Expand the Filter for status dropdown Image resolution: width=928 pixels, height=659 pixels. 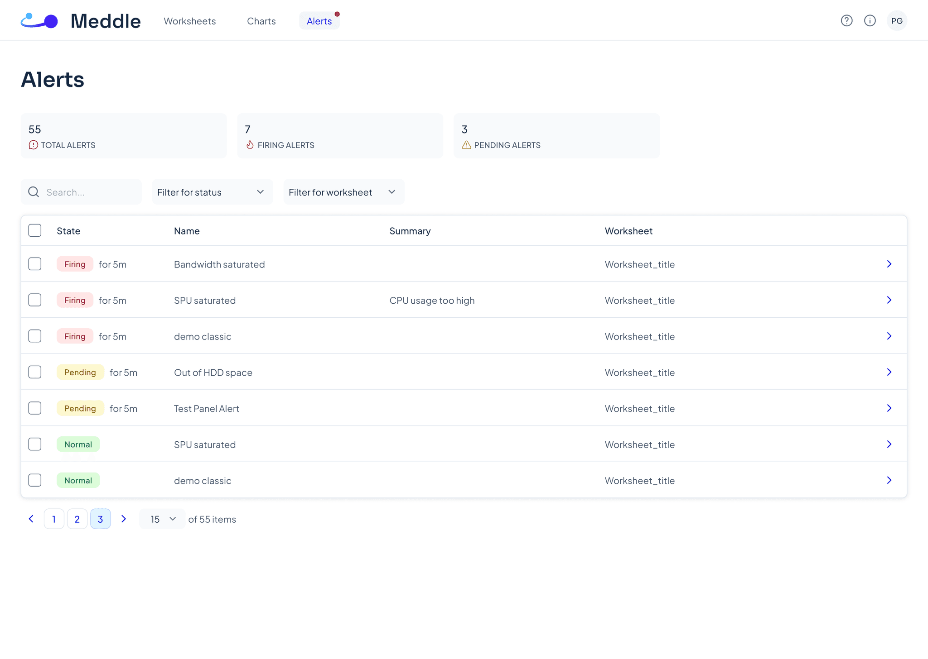coord(212,192)
